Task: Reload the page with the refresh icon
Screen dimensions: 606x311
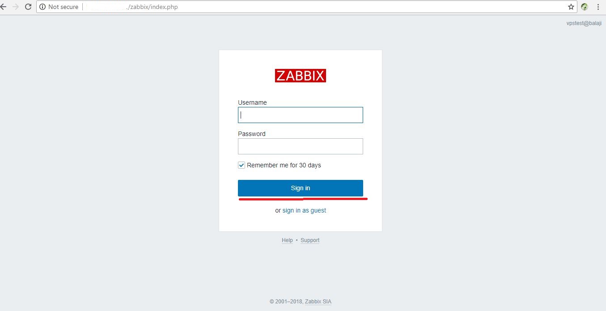Action: tap(28, 7)
